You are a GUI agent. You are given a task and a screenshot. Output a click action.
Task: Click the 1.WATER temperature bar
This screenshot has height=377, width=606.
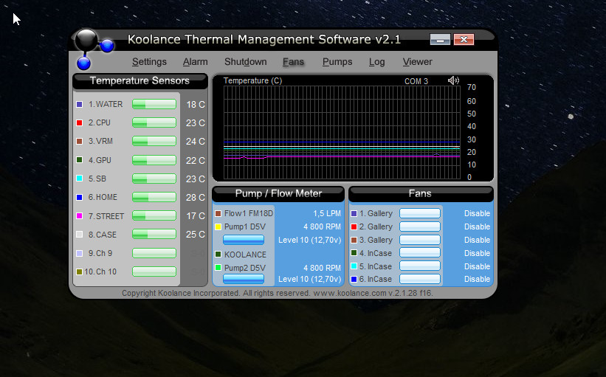[154, 104]
